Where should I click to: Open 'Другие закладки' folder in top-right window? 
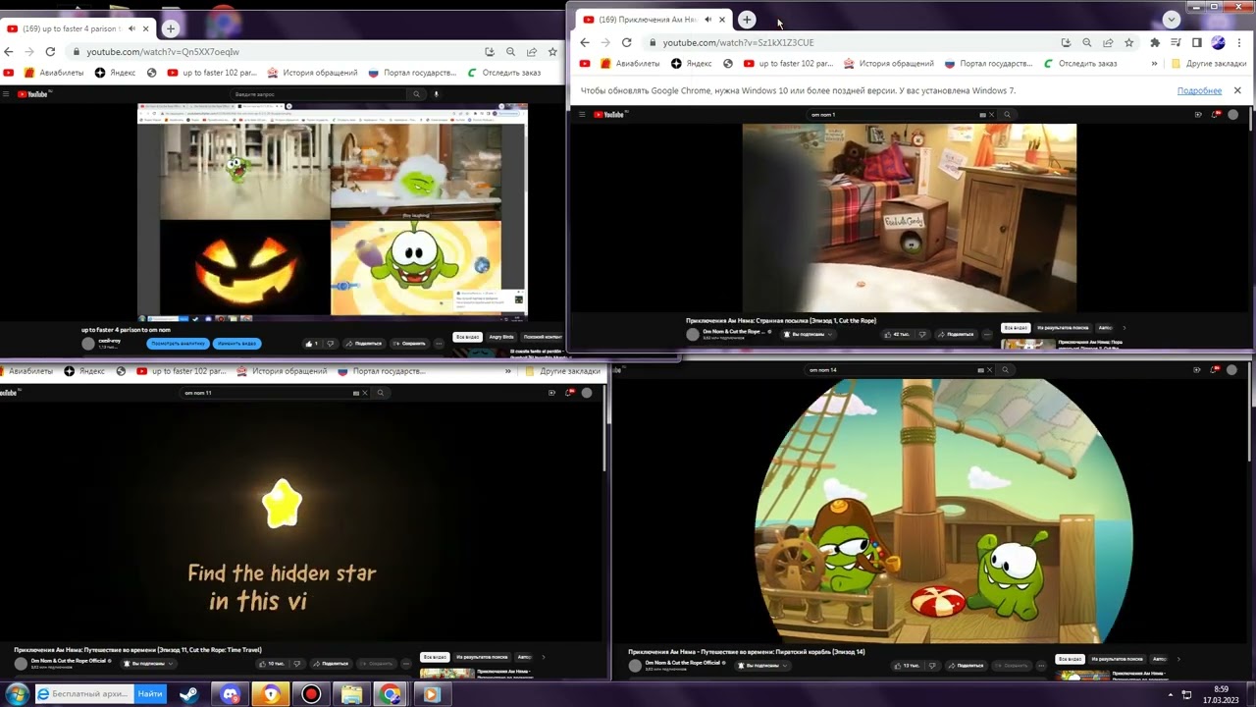[x=1209, y=64]
